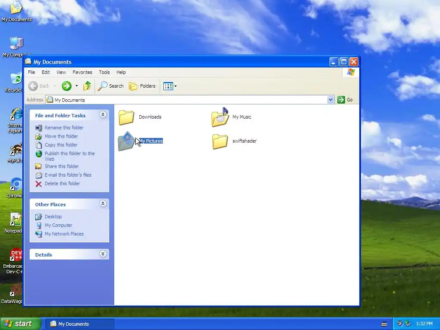Select the My Pictures folder icon

[x=126, y=141]
